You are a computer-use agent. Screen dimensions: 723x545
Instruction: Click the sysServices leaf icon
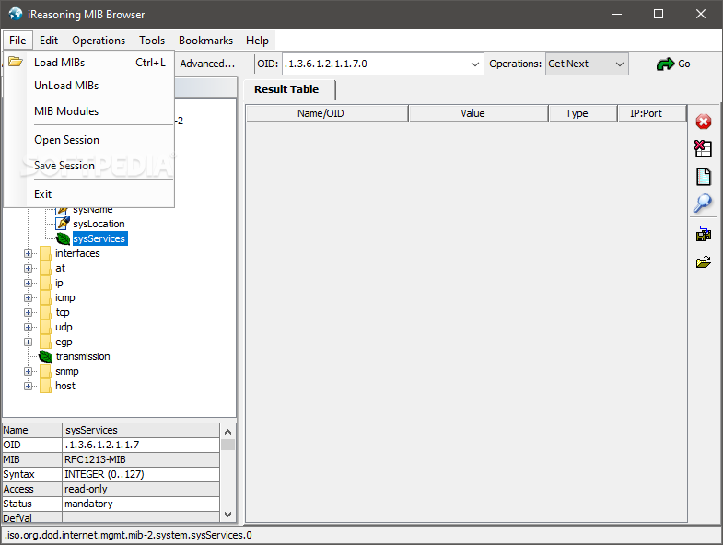[x=63, y=238]
